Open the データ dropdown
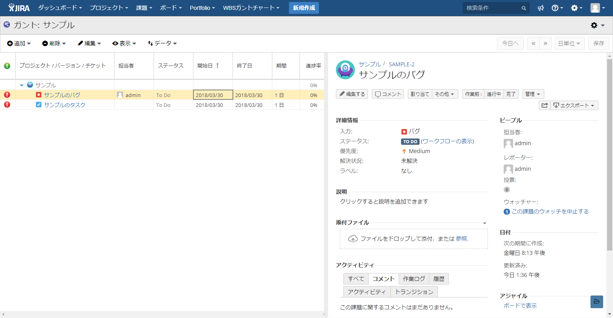 click(x=162, y=43)
